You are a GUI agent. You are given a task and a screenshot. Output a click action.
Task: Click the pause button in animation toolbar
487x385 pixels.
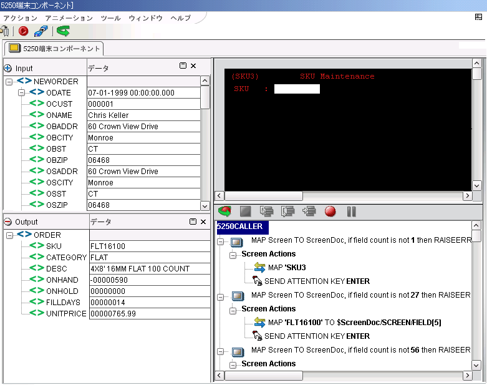(351, 212)
